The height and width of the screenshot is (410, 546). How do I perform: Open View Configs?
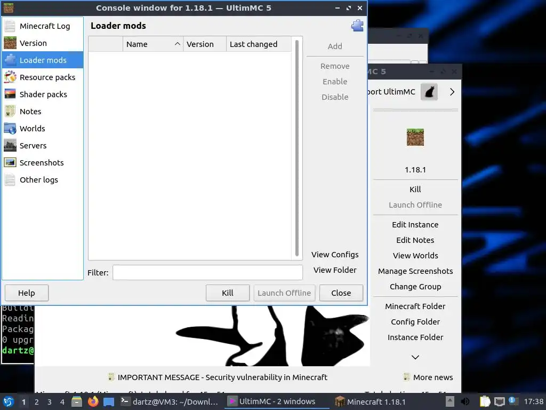click(x=335, y=255)
